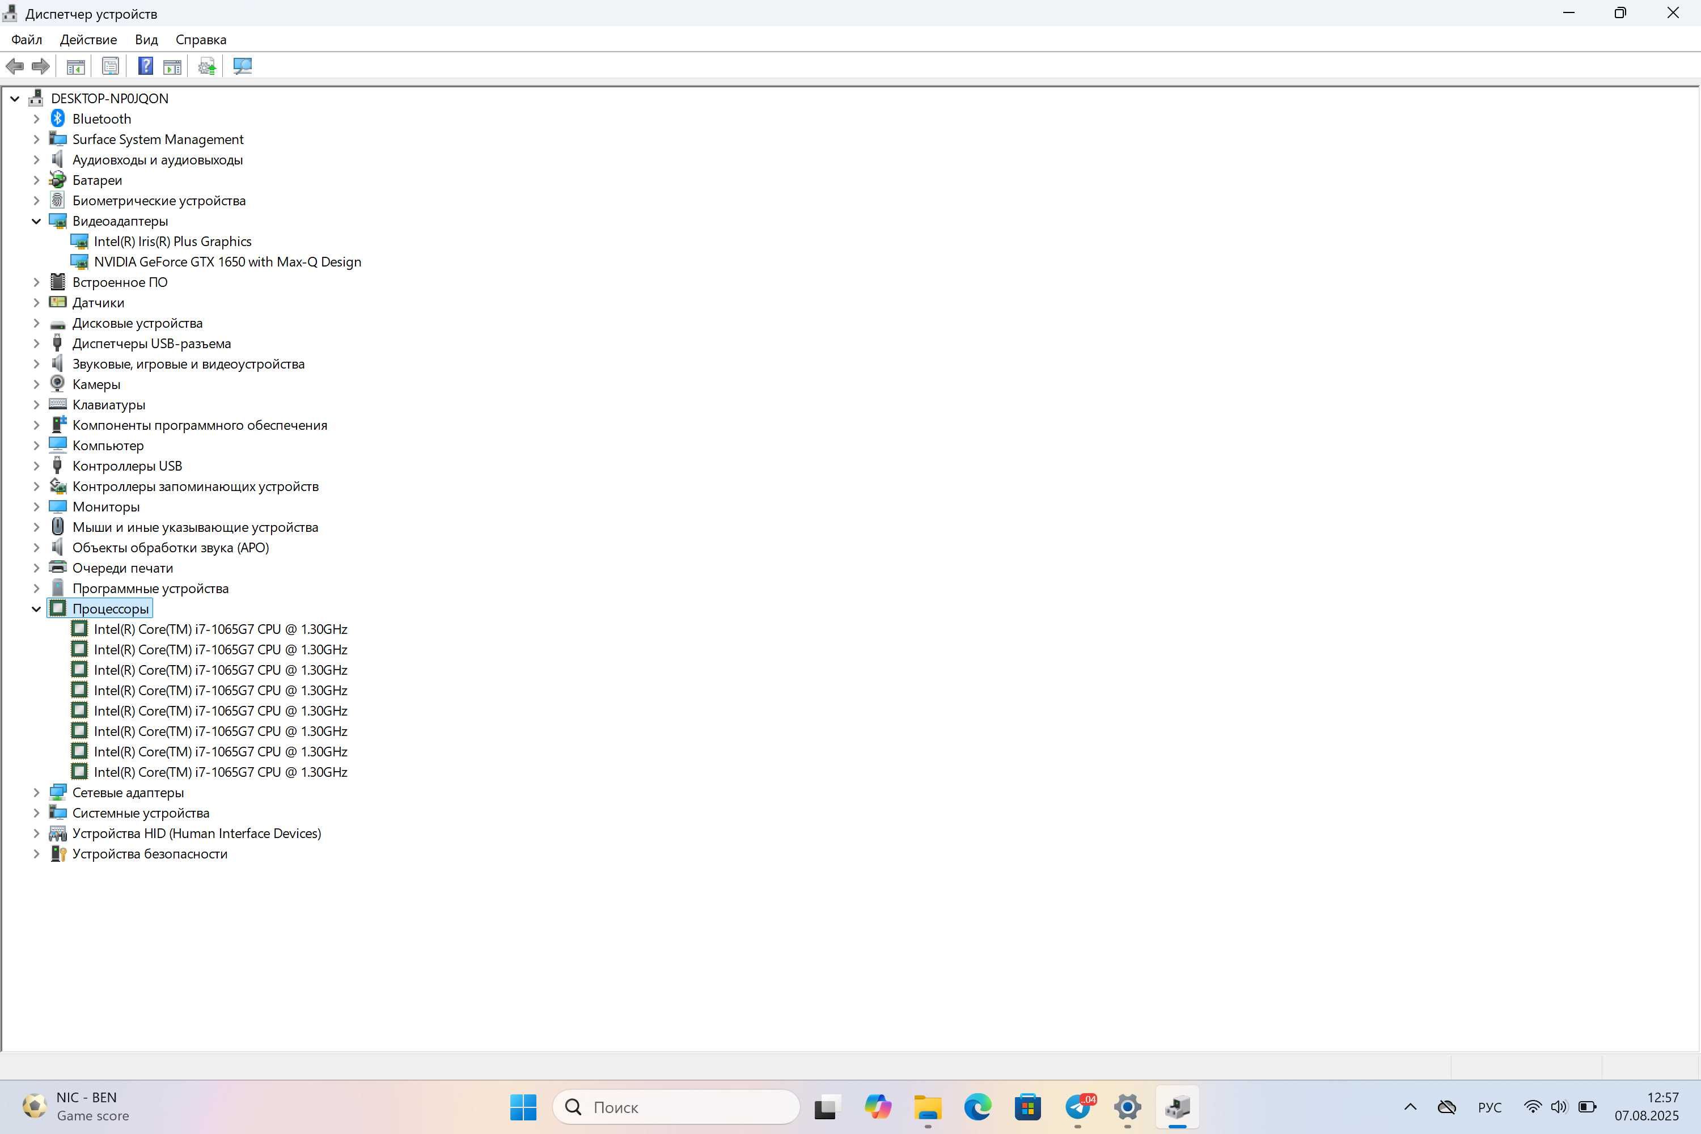Open the Properties toolbar icon
This screenshot has width=1701, height=1134.
pos(110,66)
